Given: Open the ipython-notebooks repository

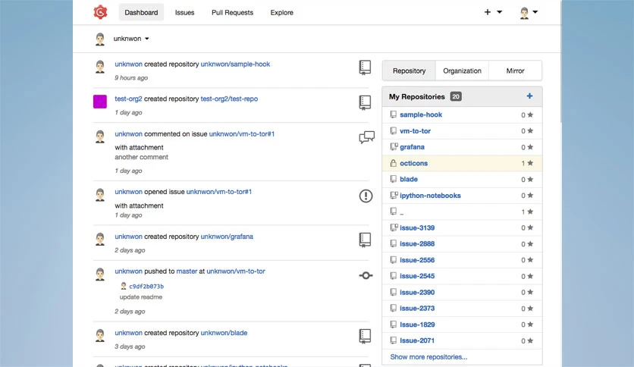Looking at the screenshot, I should pyautogui.click(x=430, y=196).
